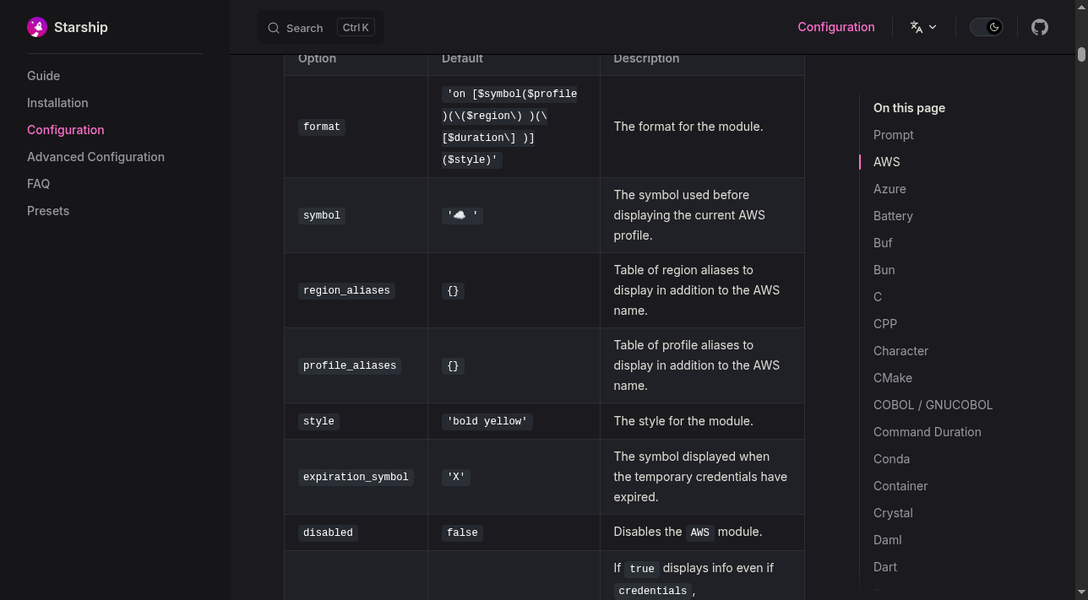Open the Search box
This screenshot has height=600, width=1088.
click(320, 27)
